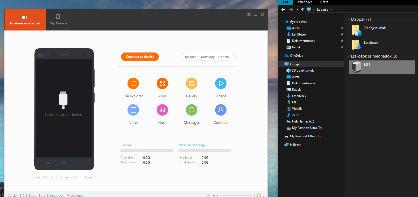Click the Cache storage bar
418x197 pixels.
tap(147, 151)
